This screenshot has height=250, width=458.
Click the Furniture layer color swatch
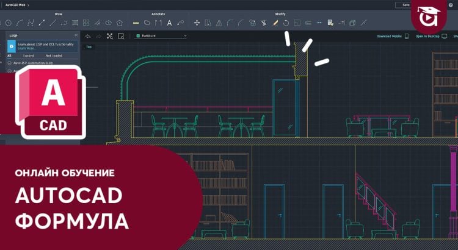(137, 36)
